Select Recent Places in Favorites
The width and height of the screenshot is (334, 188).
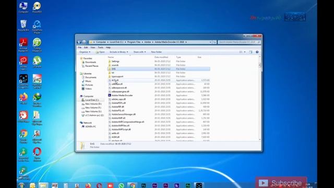coord(92,66)
